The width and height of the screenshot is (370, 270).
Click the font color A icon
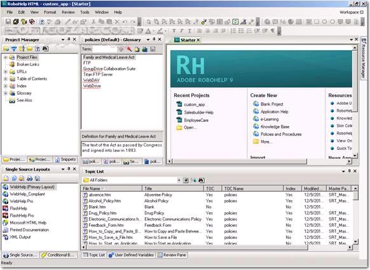coord(148,30)
